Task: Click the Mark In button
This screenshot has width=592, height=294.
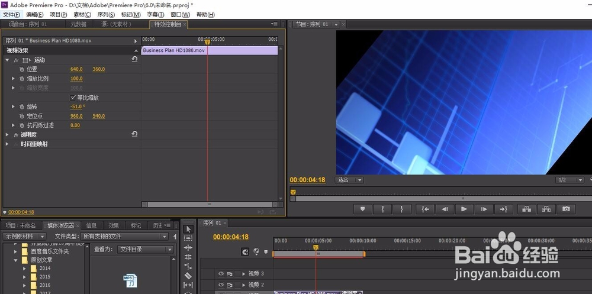Action: [382, 209]
